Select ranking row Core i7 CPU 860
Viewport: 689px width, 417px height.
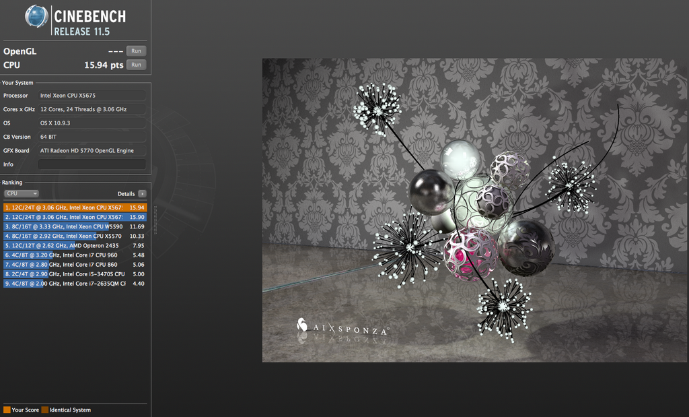[75, 264]
